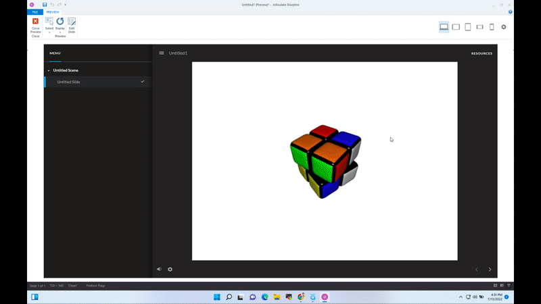Click the Edit Slide icon
Screen dimensions: 541x304
coord(72,26)
